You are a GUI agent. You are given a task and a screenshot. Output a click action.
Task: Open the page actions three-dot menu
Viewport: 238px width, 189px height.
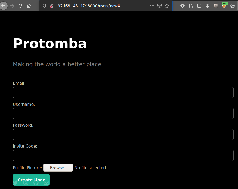[152, 6]
